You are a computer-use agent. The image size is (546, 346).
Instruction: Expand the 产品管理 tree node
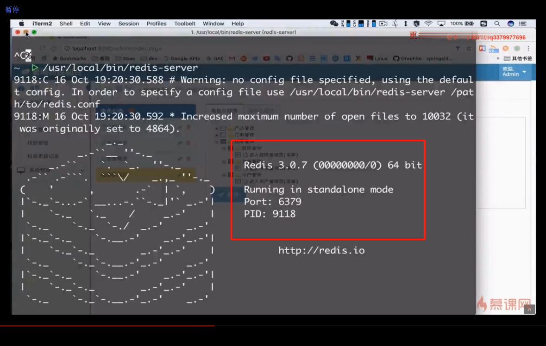[x=217, y=128]
